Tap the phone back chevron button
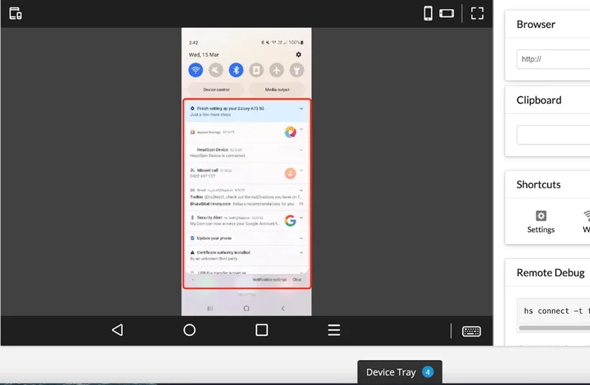Screen dimensions: 590x385 pos(283,308)
